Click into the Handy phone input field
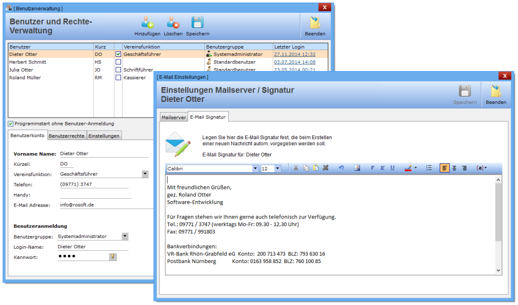The height and width of the screenshot is (305, 518). [95, 195]
